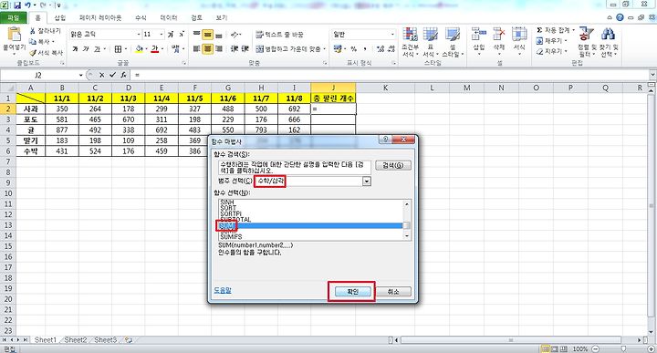The height and width of the screenshot is (353, 657).
Task: Click Clear (지우기) eraser icon
Action: tap(539, 51)
